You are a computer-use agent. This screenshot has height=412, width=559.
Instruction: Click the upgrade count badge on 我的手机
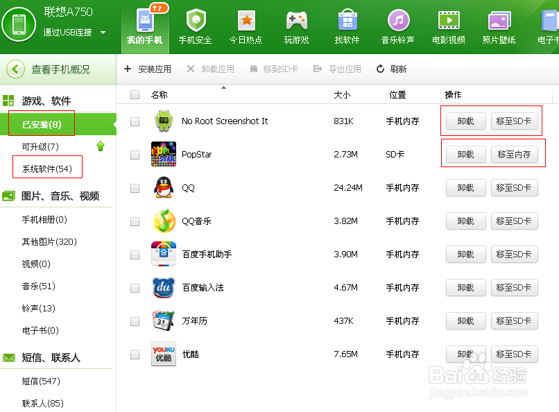pos(157,8)
